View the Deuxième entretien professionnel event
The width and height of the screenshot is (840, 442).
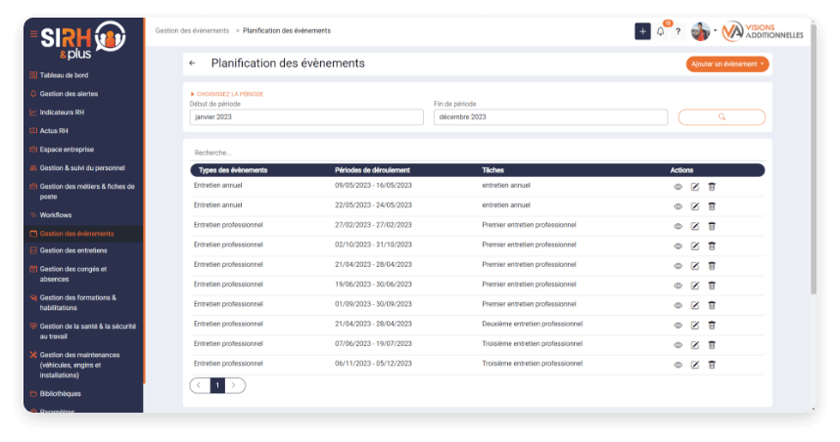click(677, 326)
